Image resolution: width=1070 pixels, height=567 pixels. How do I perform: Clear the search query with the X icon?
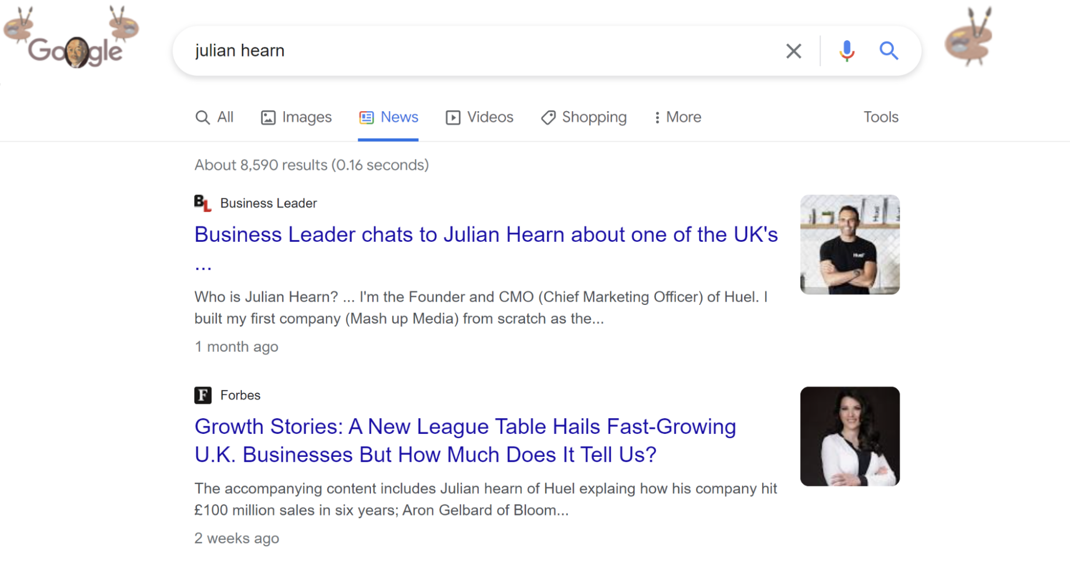pos(794,51)
